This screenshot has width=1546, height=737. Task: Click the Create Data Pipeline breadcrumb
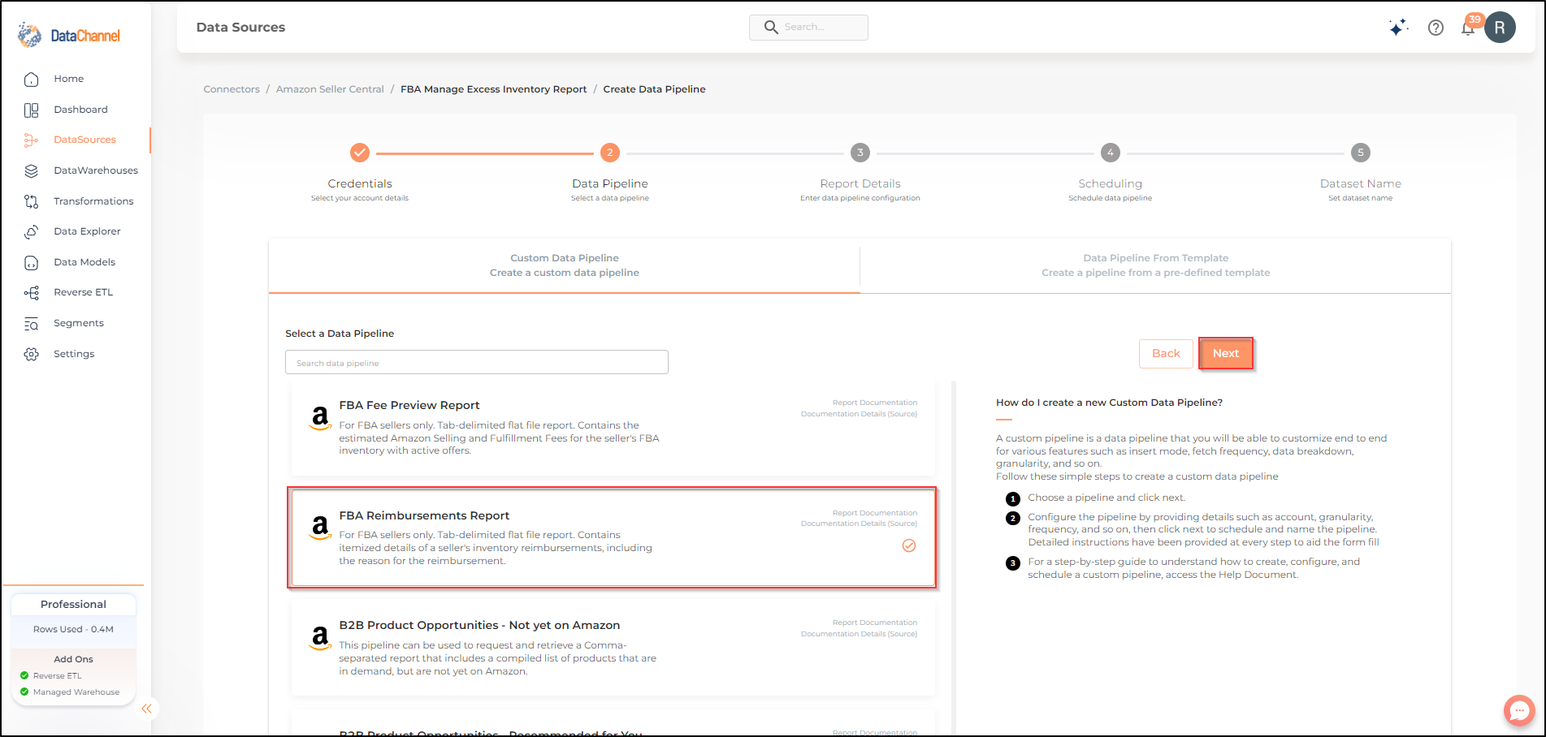click(654, 89)
